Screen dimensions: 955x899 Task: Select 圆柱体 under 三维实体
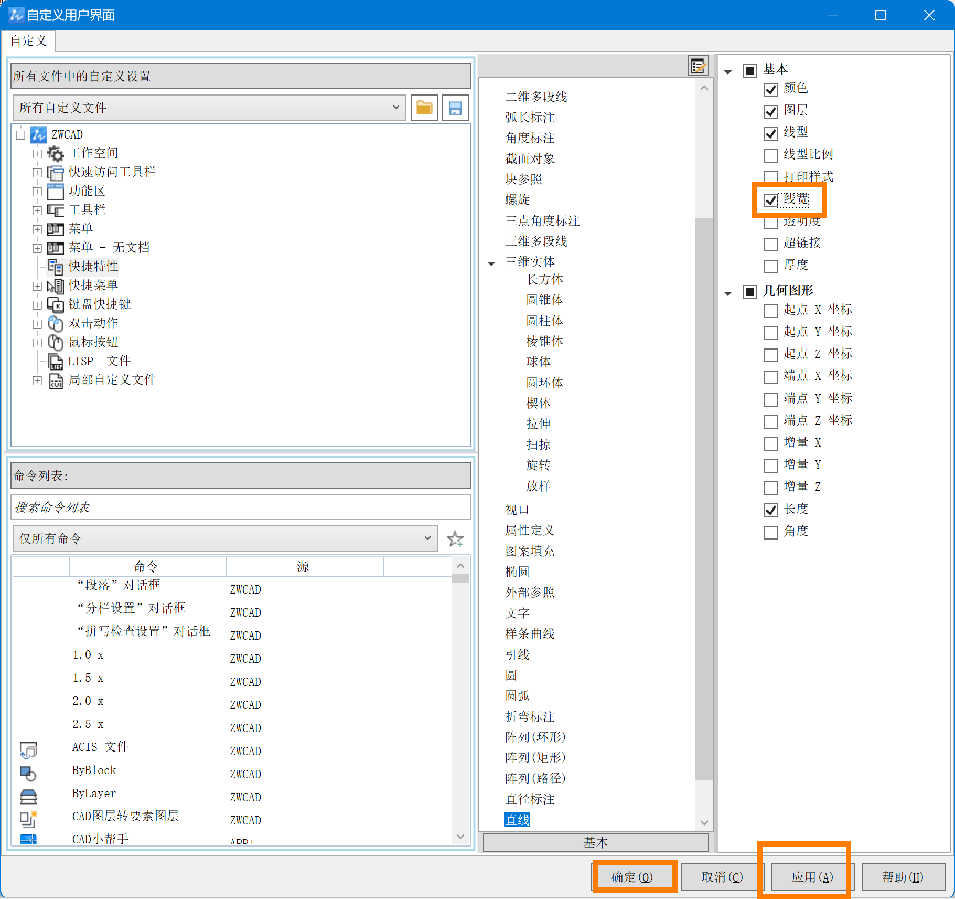click(545, 321)
